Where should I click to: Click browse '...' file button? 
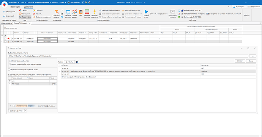point(253,56)
